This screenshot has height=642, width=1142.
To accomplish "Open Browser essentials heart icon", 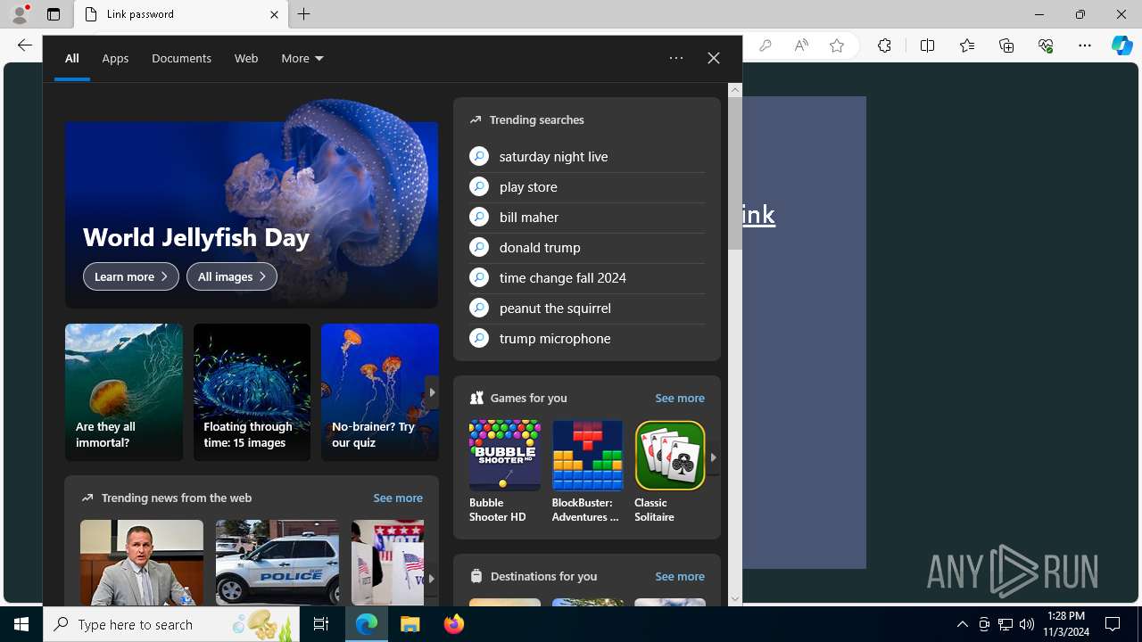I will pyautogui.click(x=1046, y=45).
